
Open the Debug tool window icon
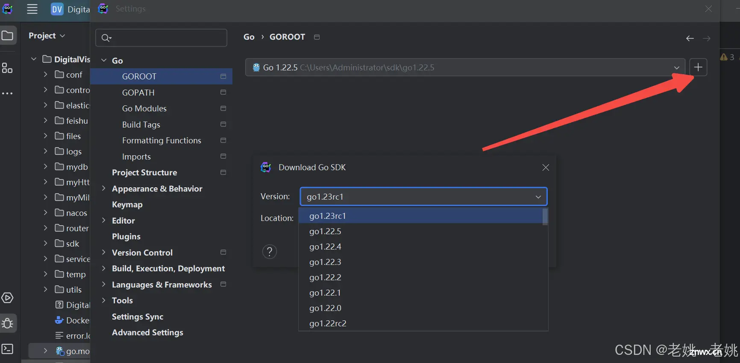7,323
